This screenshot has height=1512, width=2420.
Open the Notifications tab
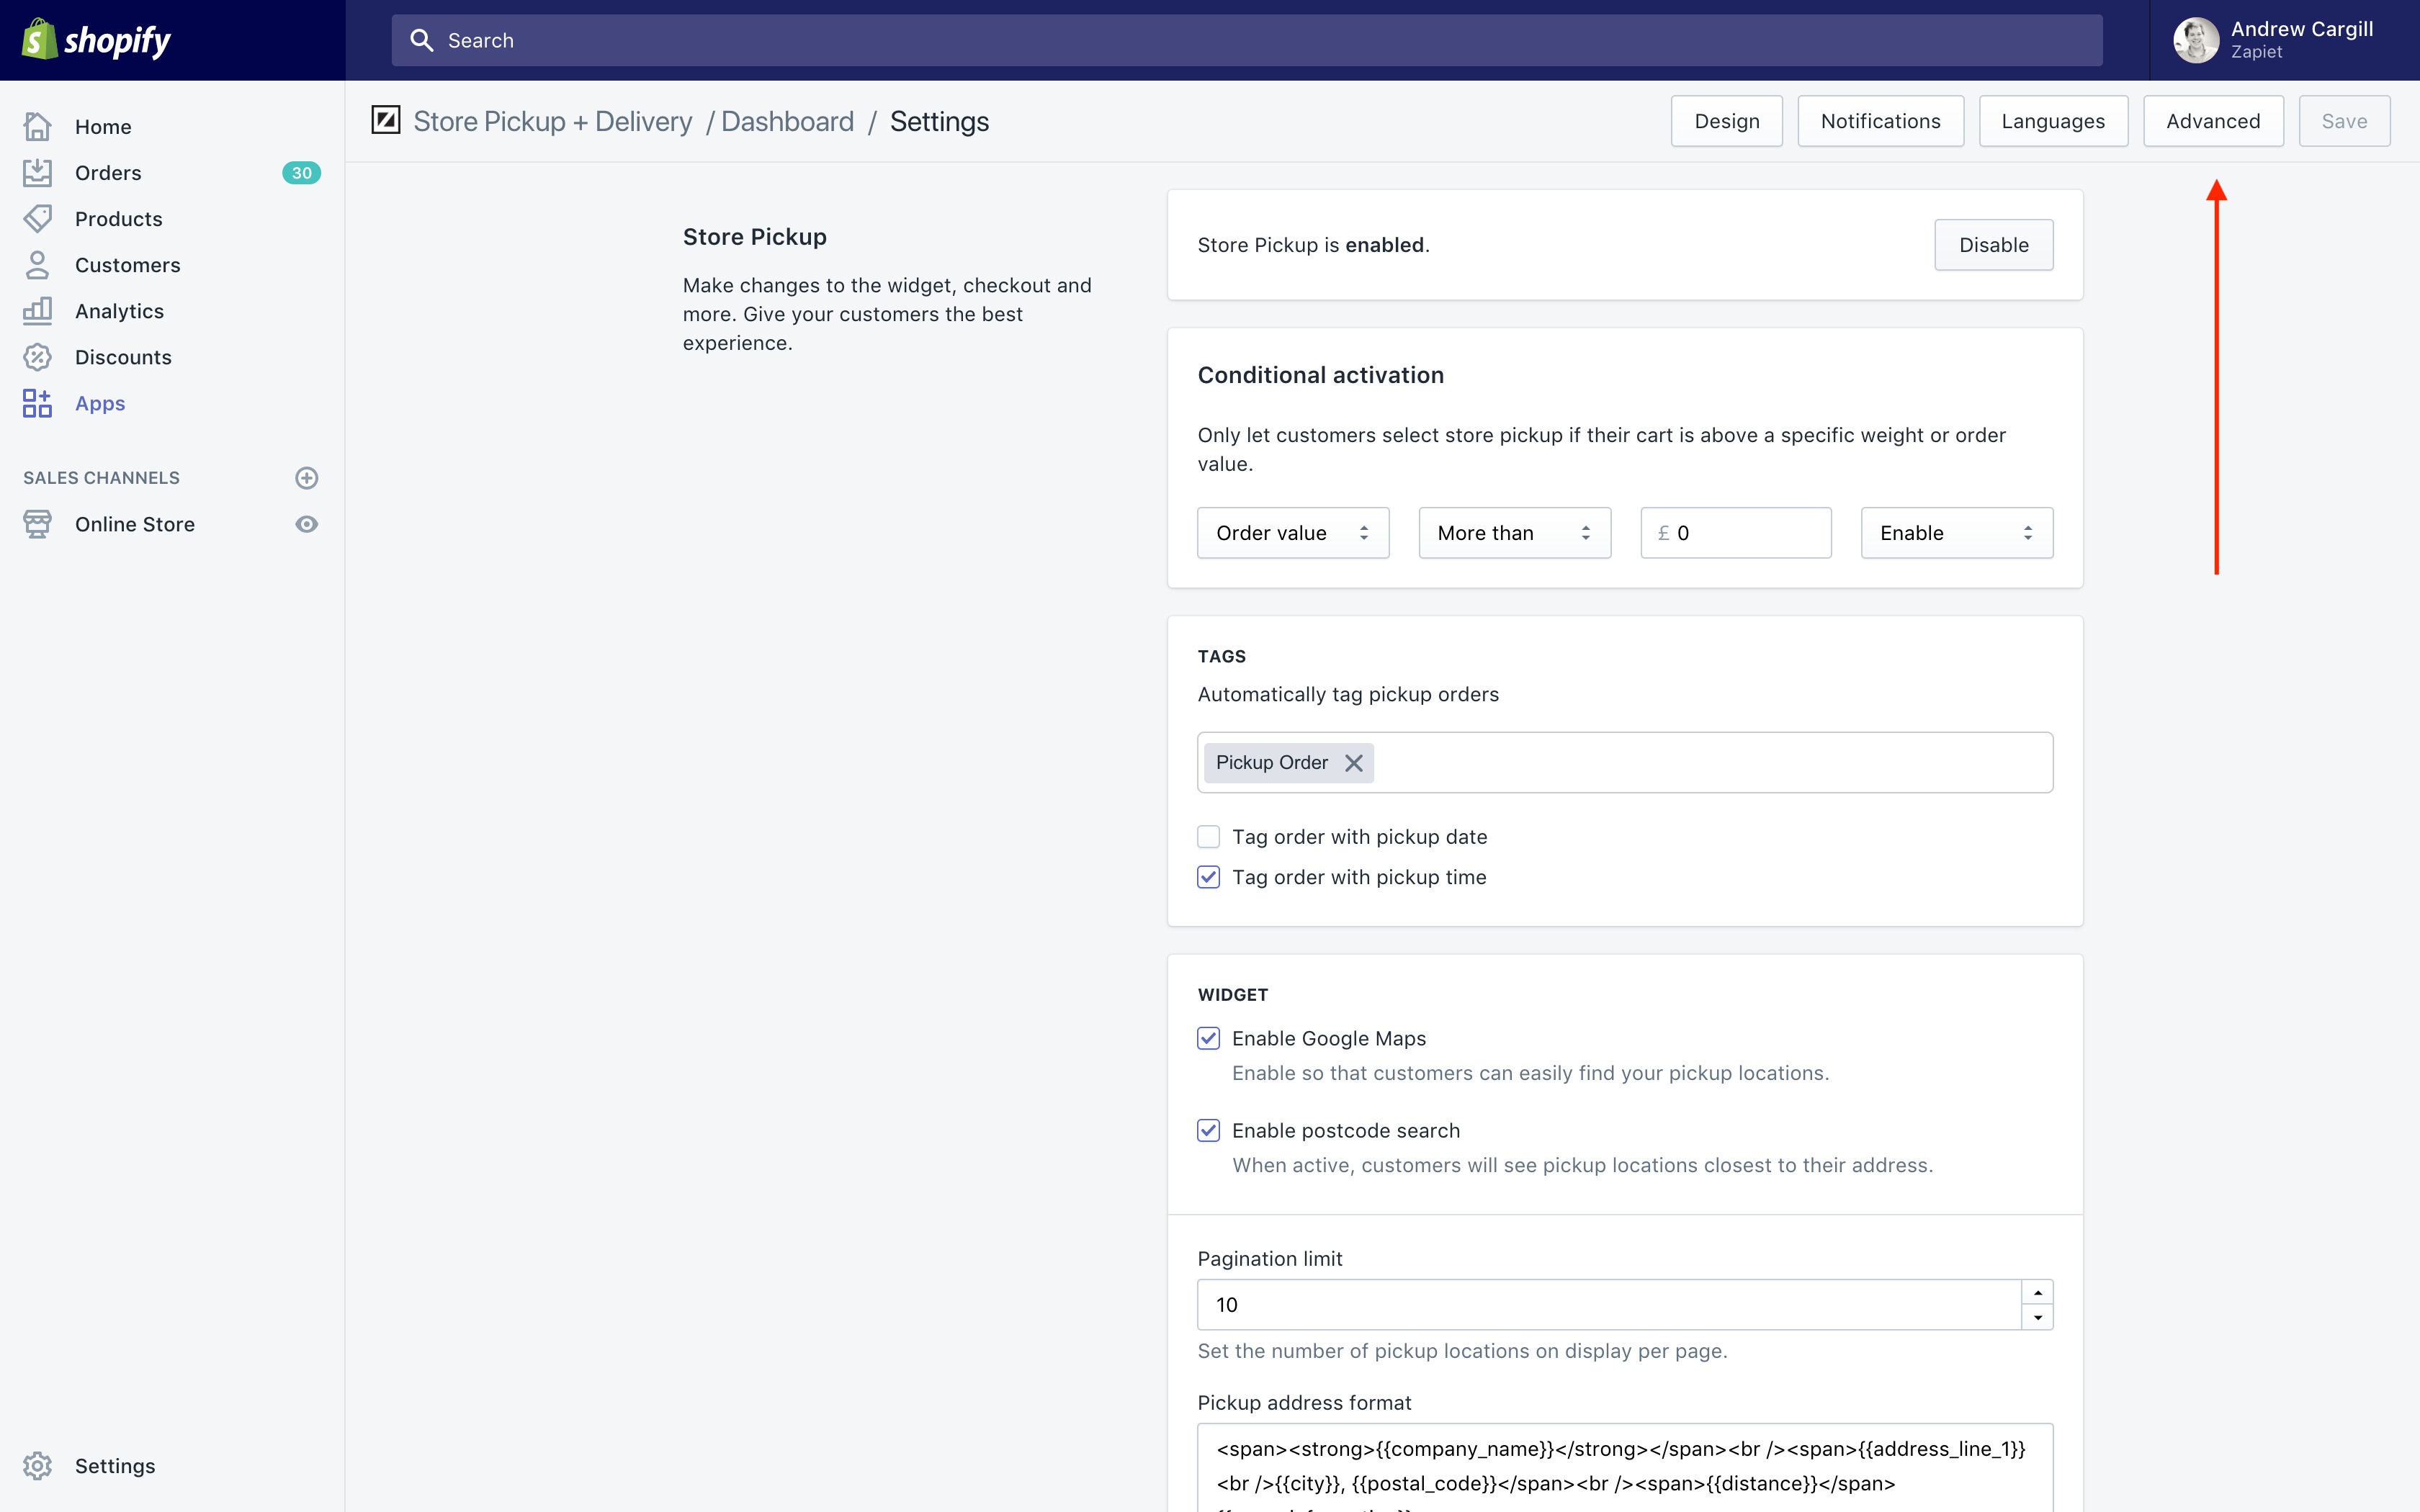pyautogui.click(x=1880, y=121)
